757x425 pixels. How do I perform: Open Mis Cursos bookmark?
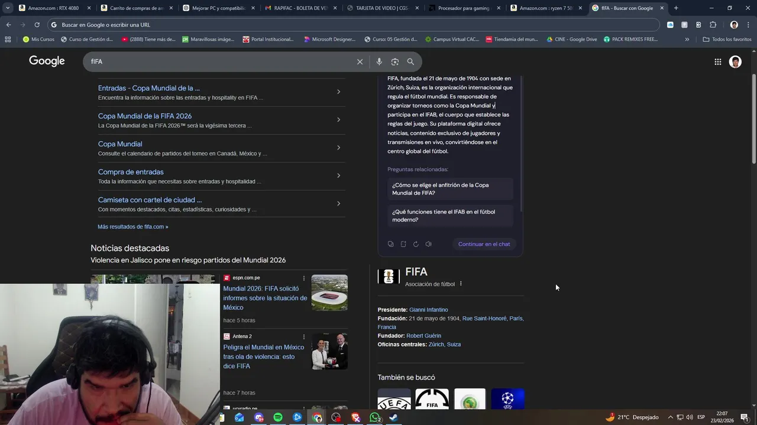coord(38,40)
